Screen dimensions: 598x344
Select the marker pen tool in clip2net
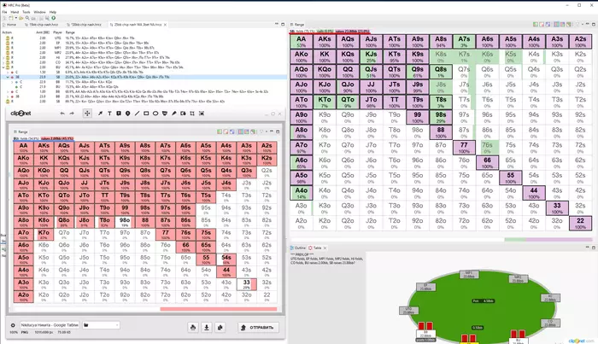coord(174,114)
